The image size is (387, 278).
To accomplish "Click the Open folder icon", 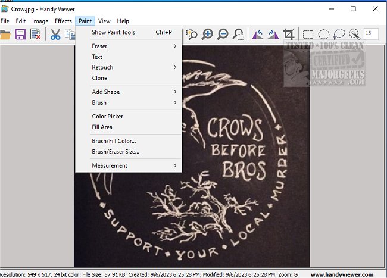I will coord(5,35).
